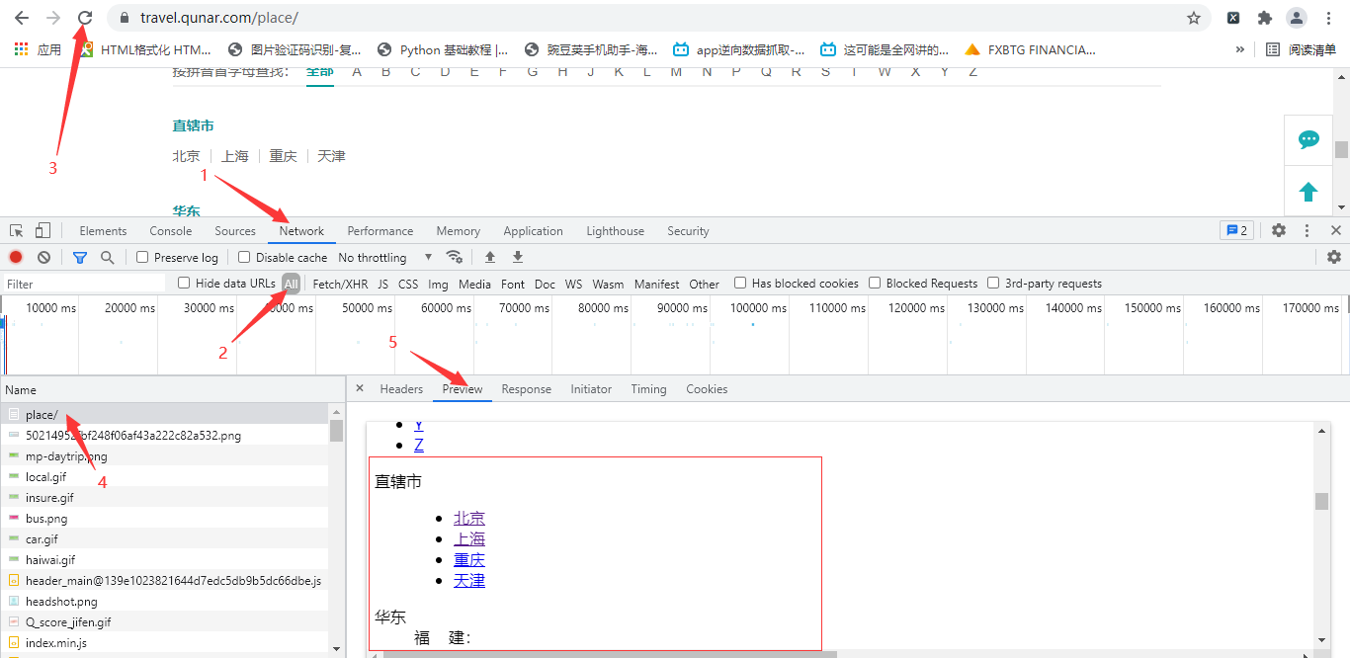Screen dimensions: 1350x658
Task: Import HAR file upload arrow icon
Action: [490, 257]
